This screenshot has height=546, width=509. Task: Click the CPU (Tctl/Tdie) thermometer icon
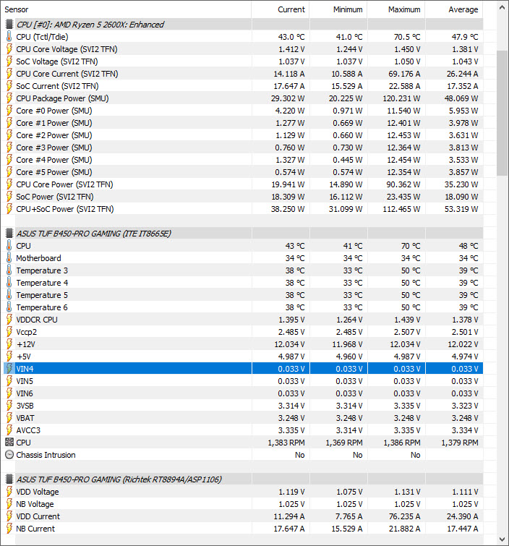(x=9, y=37)
